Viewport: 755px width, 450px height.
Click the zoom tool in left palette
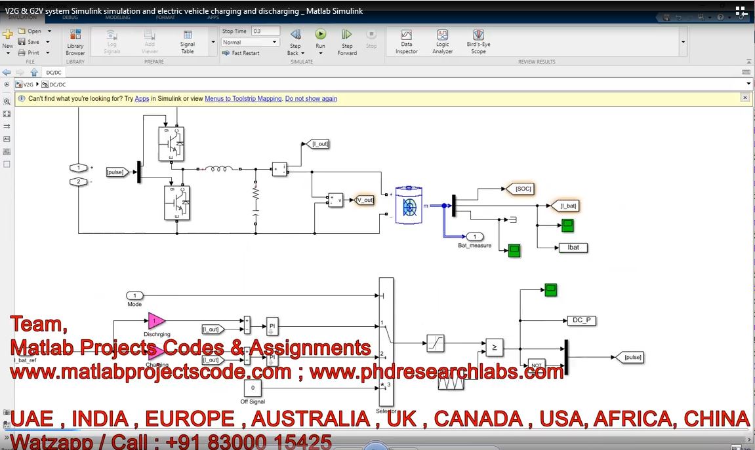click(x=7, y=102)
